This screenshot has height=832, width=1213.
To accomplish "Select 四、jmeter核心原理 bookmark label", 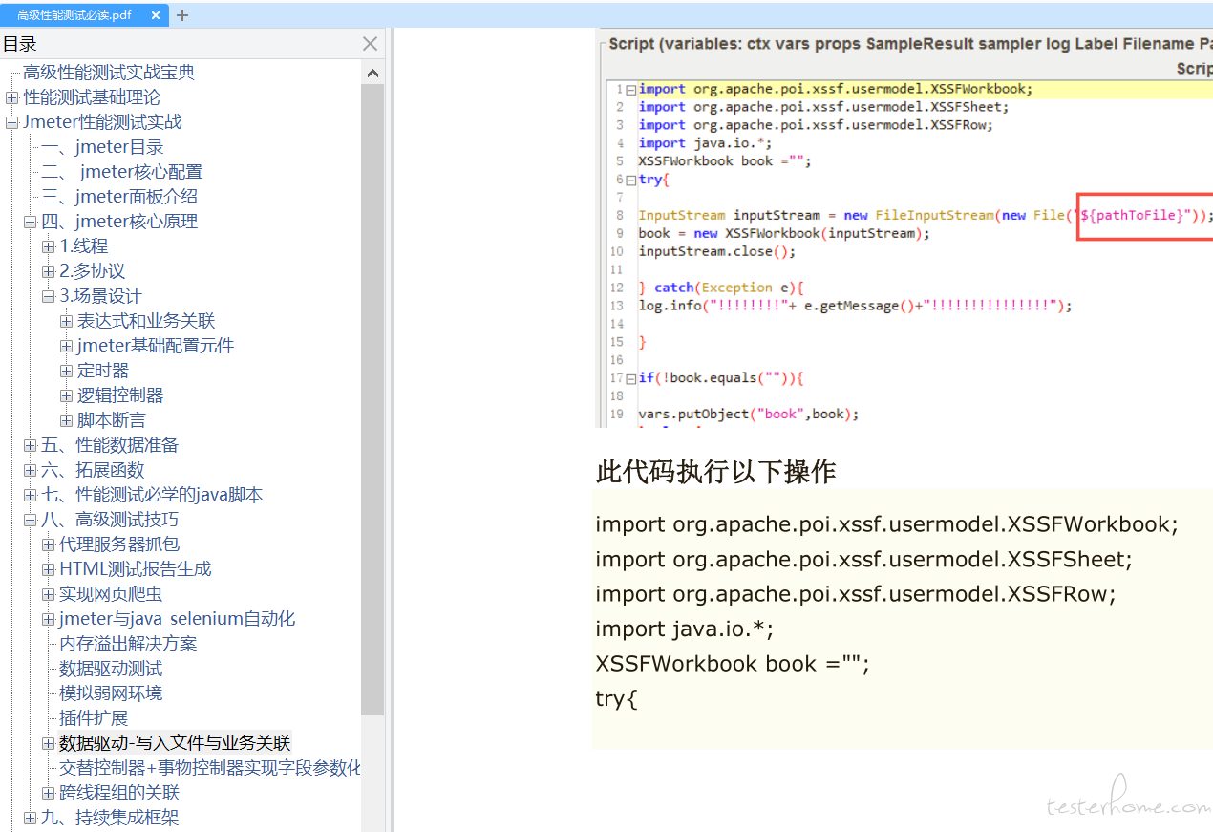I will (119, 222).
